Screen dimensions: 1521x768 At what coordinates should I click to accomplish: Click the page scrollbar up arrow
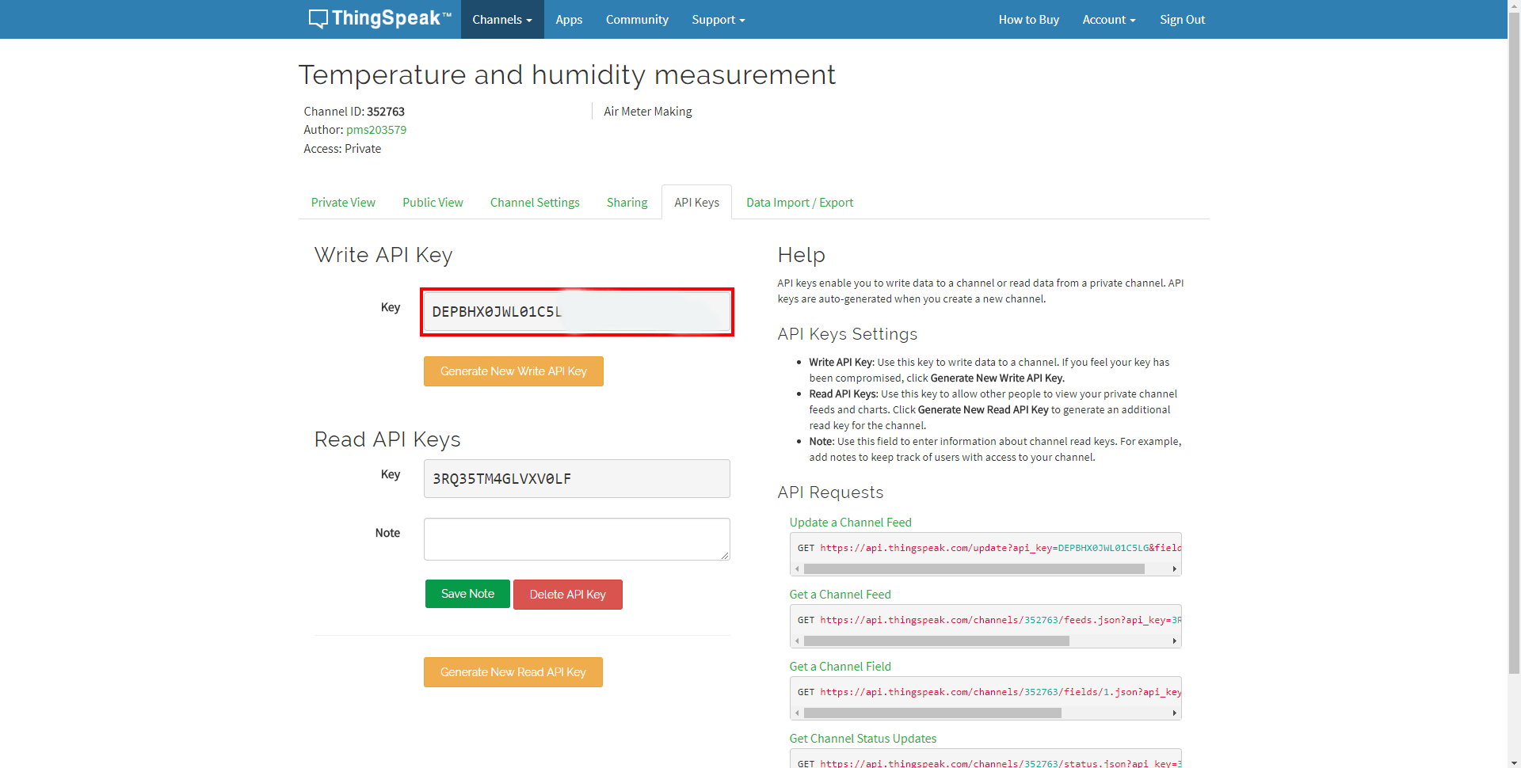1514,6
